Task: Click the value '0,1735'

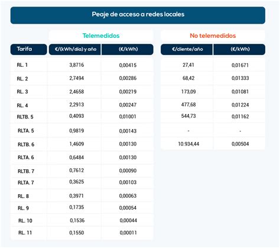Action: point(77,207)
